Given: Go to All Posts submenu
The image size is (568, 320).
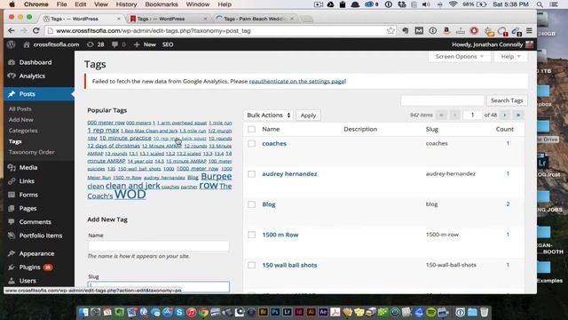Looking at the screenshot, I should pyautogui.click(x=20, y=108).
